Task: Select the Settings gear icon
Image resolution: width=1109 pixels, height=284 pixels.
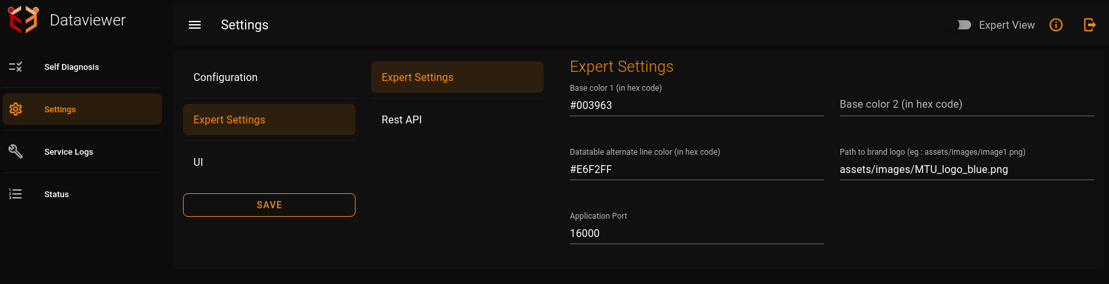Action: 16,109
